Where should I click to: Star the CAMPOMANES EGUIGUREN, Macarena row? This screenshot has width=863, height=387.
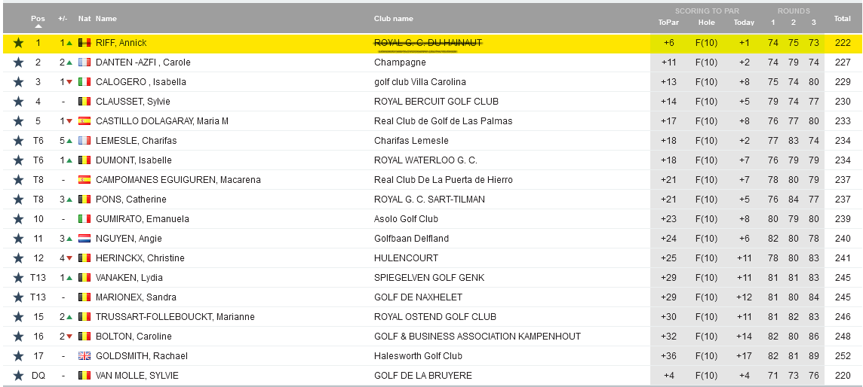[x=18, y=180]
